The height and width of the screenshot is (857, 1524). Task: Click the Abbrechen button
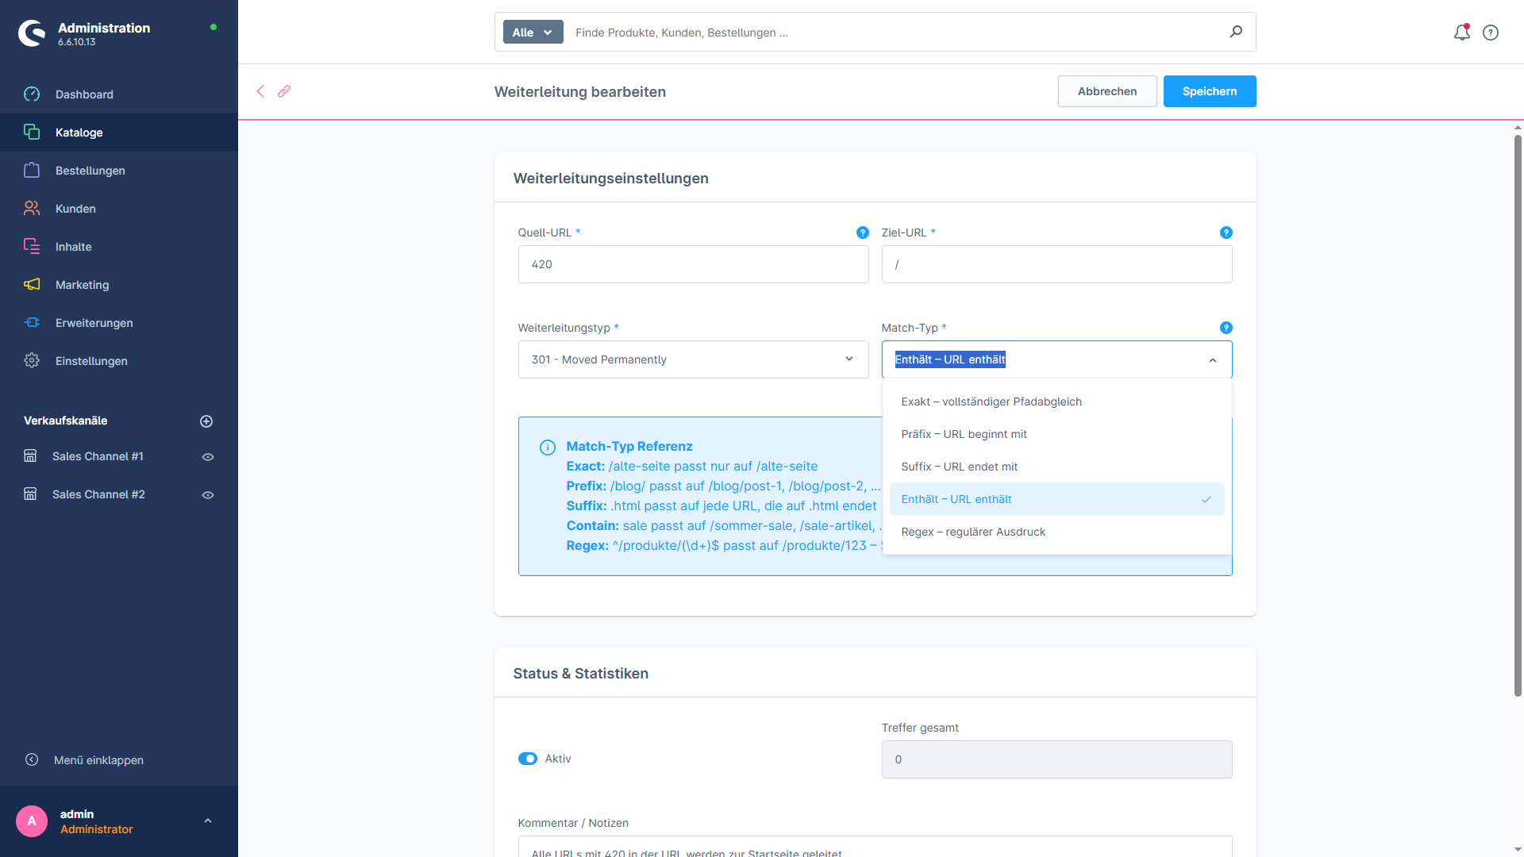(1106, 91)
